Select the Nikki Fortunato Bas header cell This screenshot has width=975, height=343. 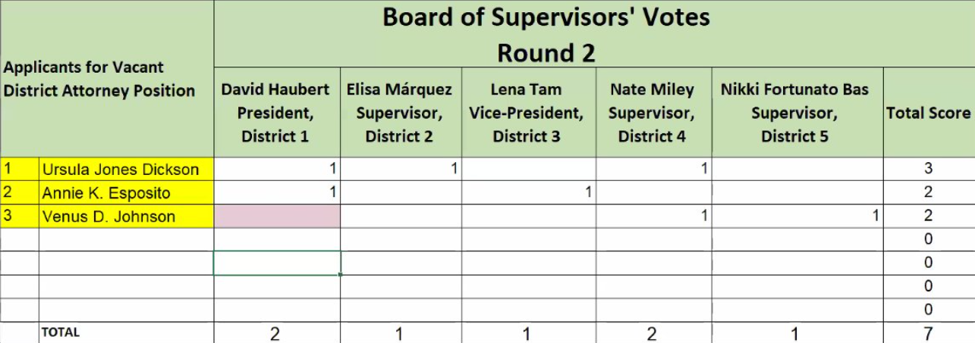click(794, 113)
